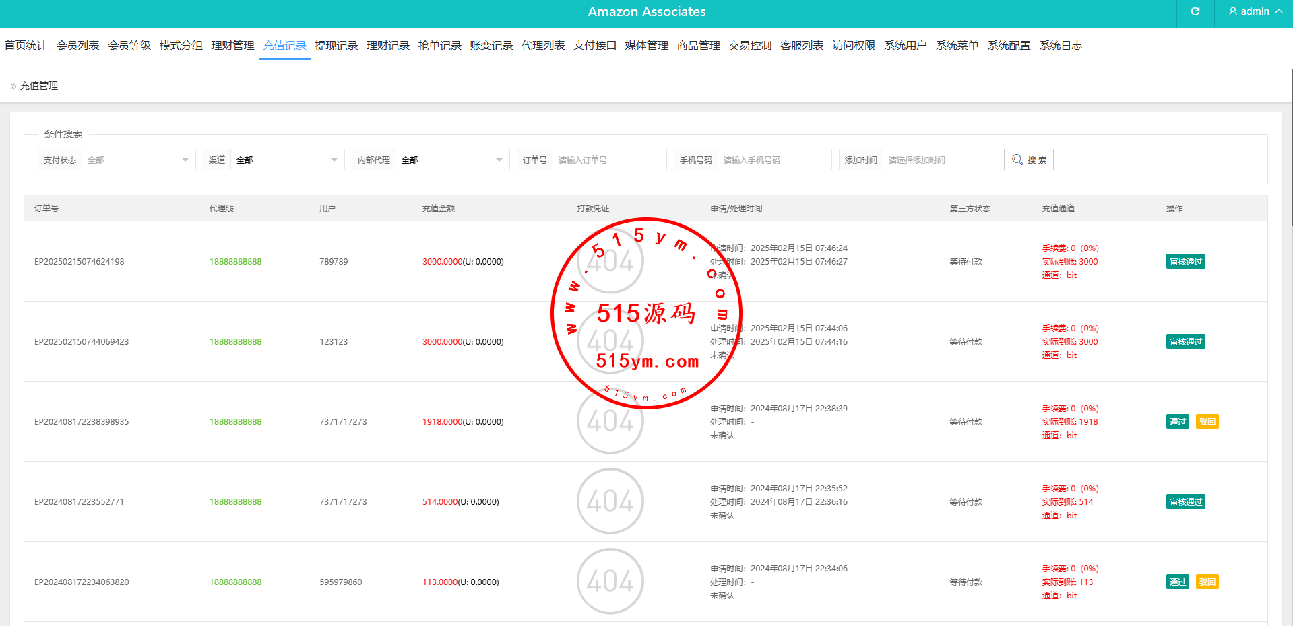Screen dimensions: 1293x626
Task: Switch to the 提现记录 tab
Action: coord(336,46)
